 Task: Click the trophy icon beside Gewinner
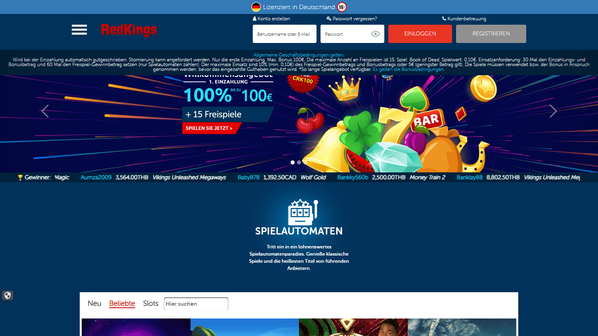tap(20, 178)
